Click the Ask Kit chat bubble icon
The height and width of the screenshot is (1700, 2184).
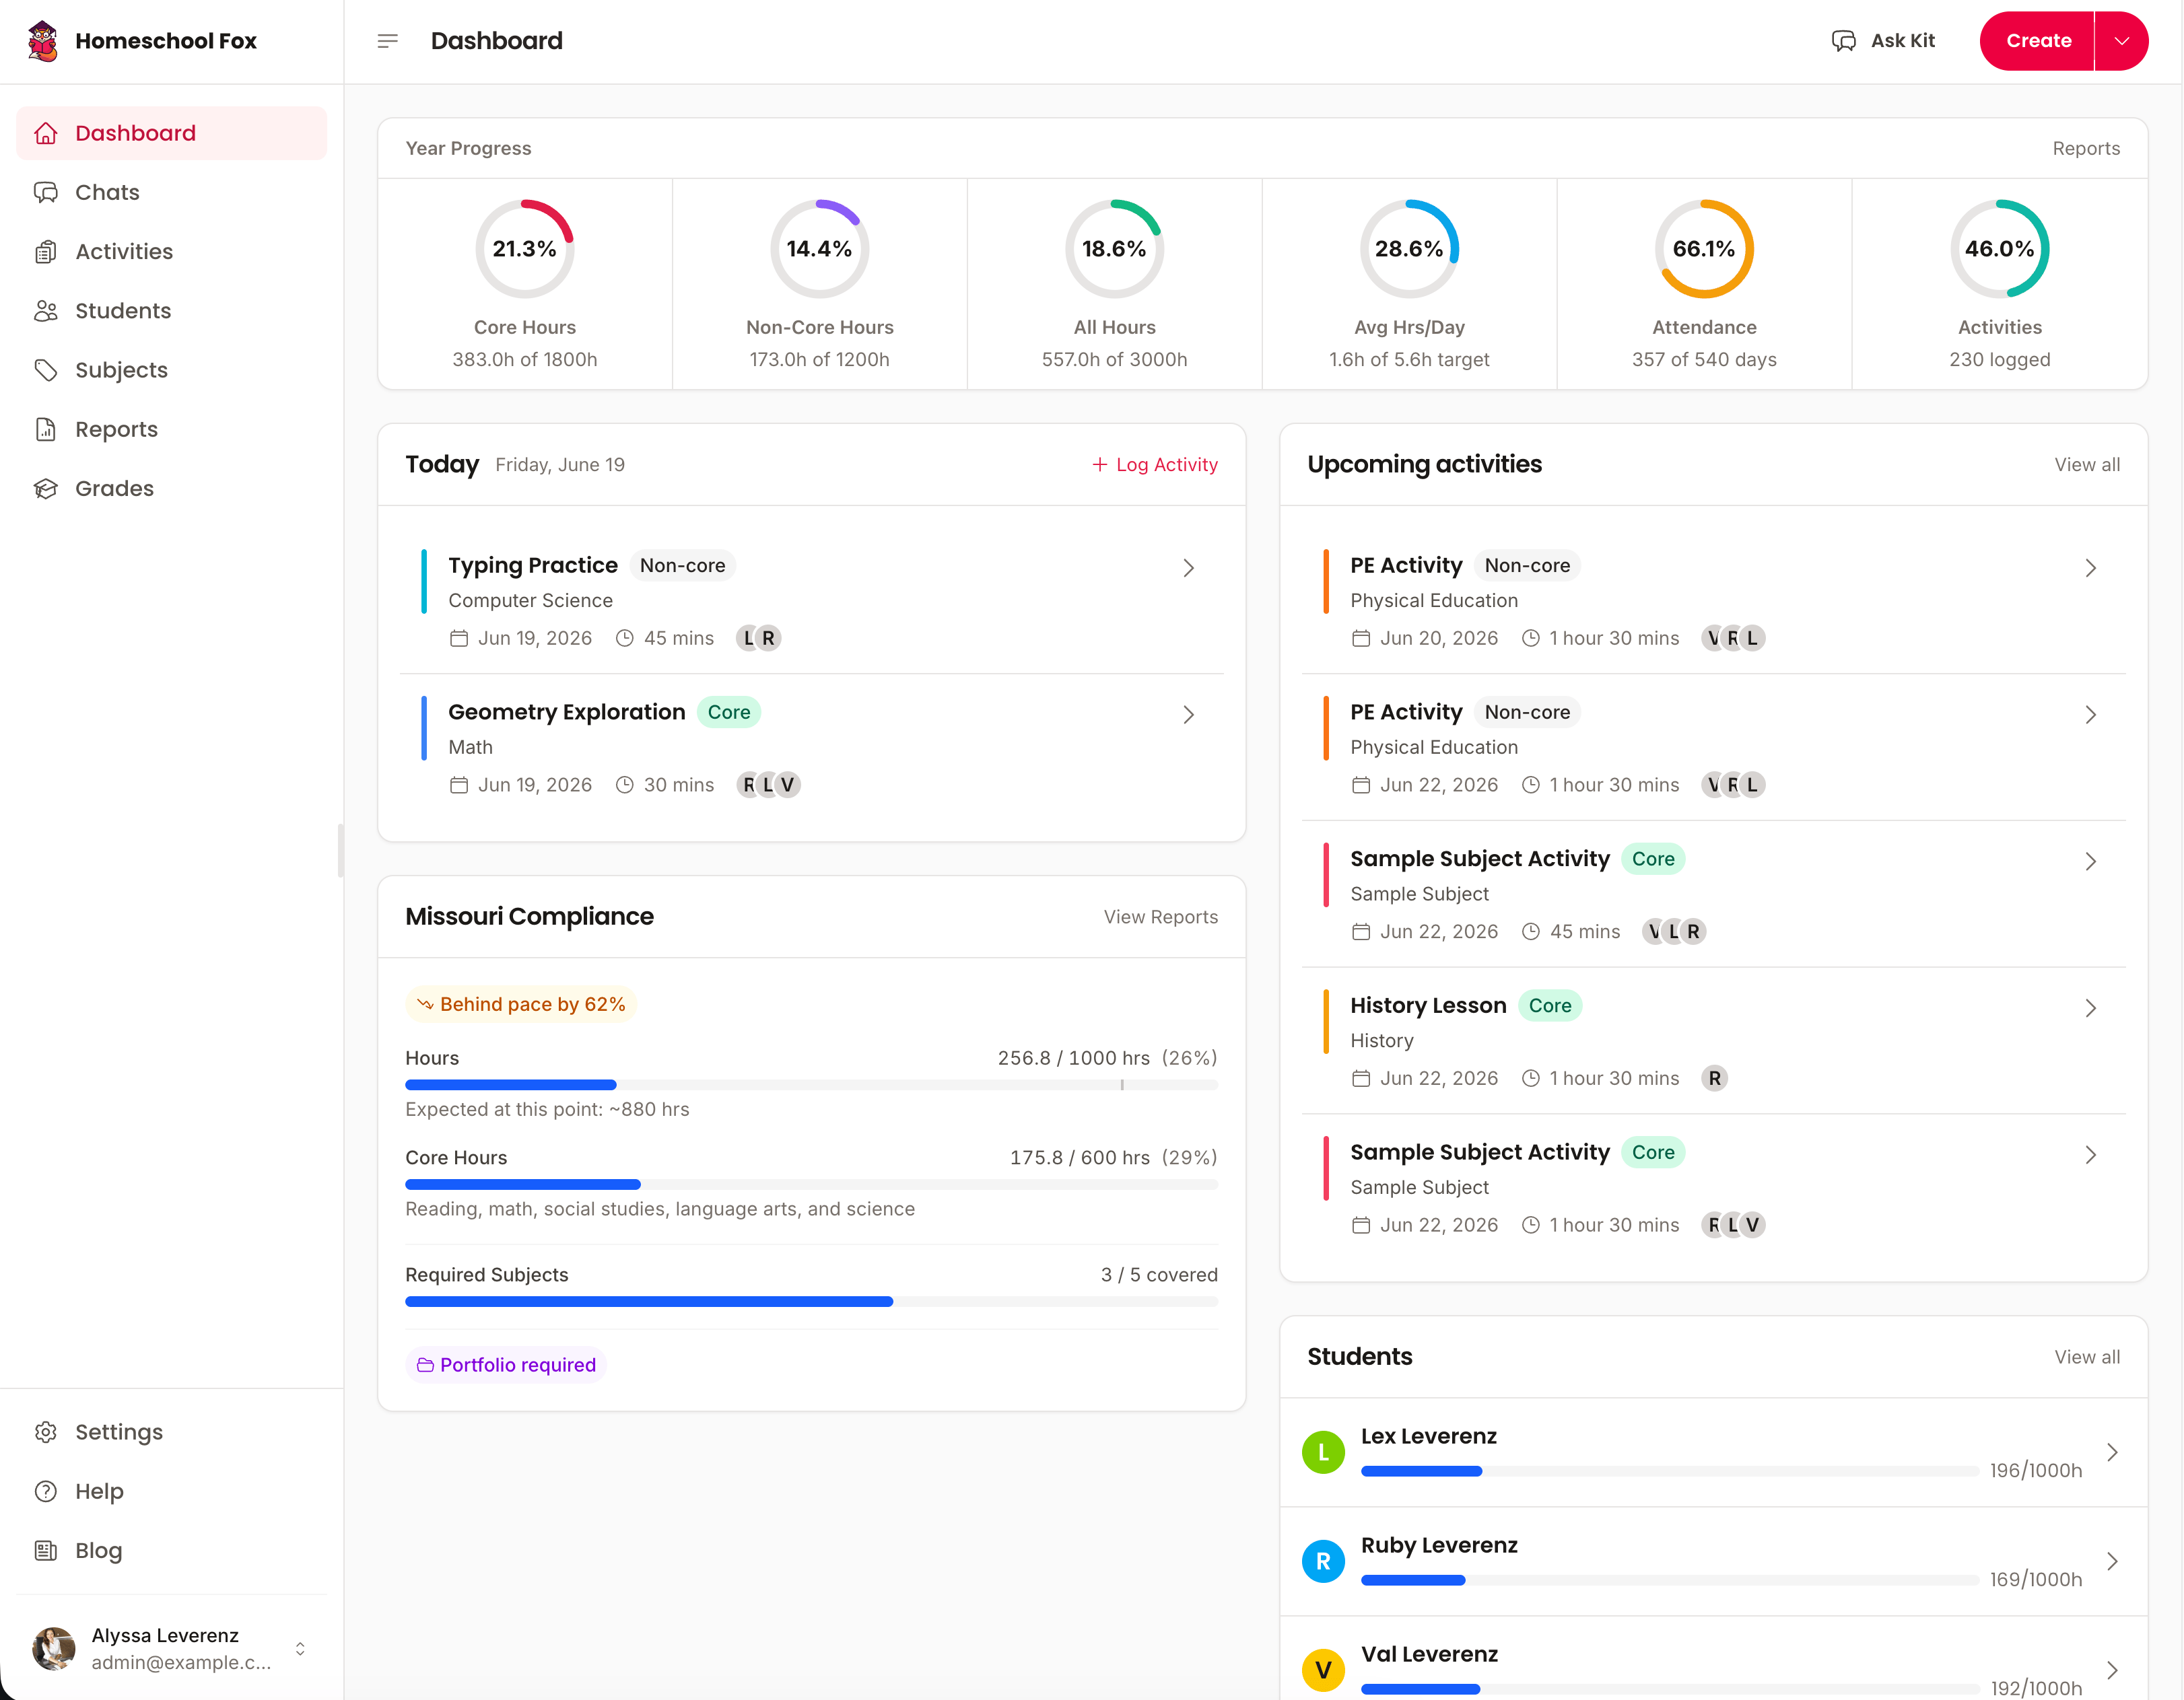(1843, 41)
